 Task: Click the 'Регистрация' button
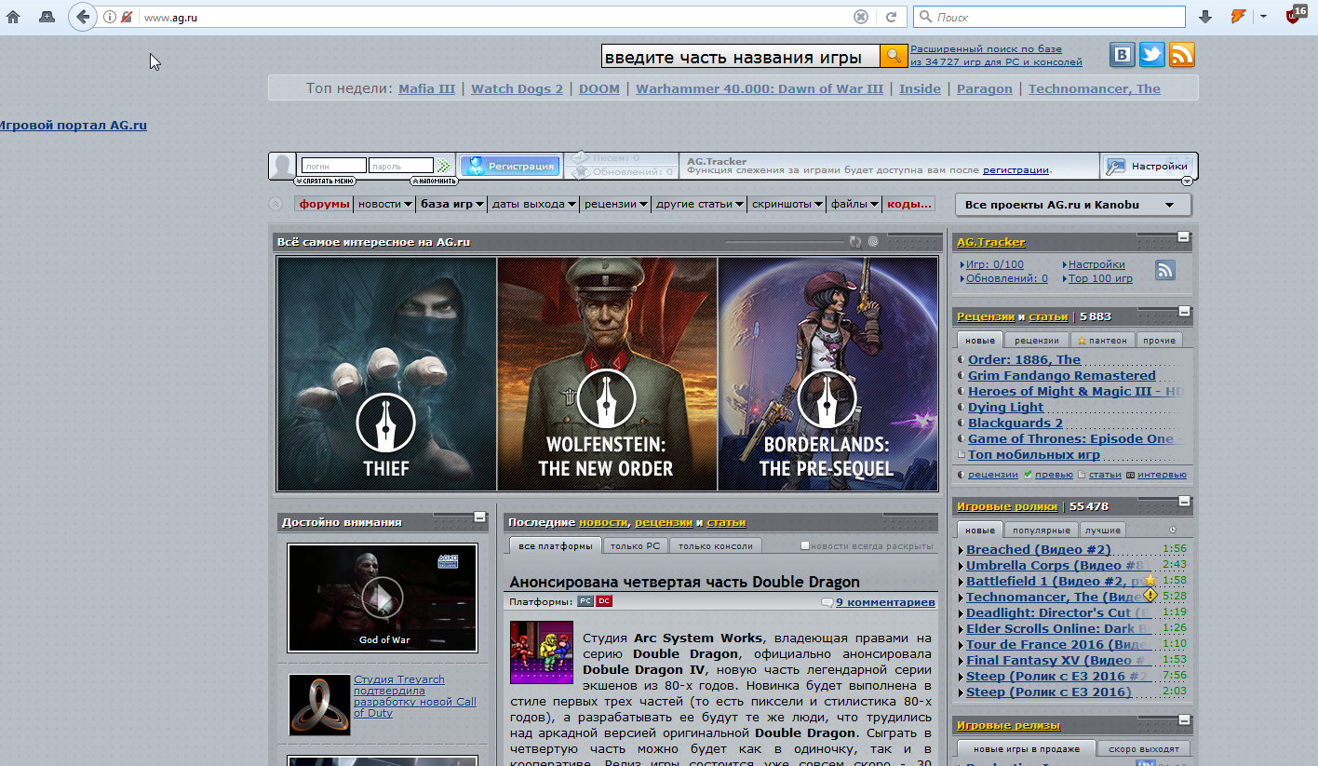coord(510,167)
